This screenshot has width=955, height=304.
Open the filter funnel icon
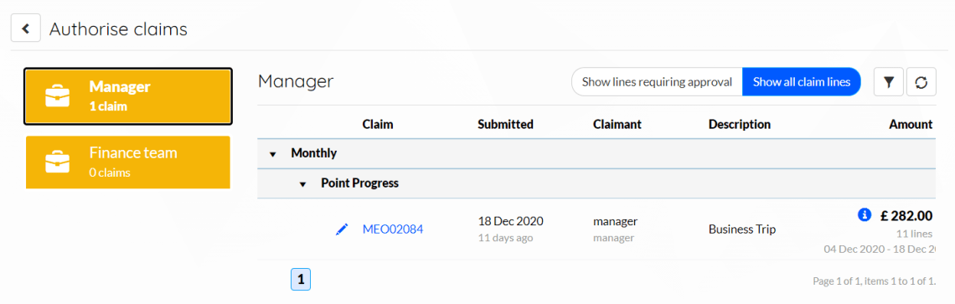pos(889,82)
